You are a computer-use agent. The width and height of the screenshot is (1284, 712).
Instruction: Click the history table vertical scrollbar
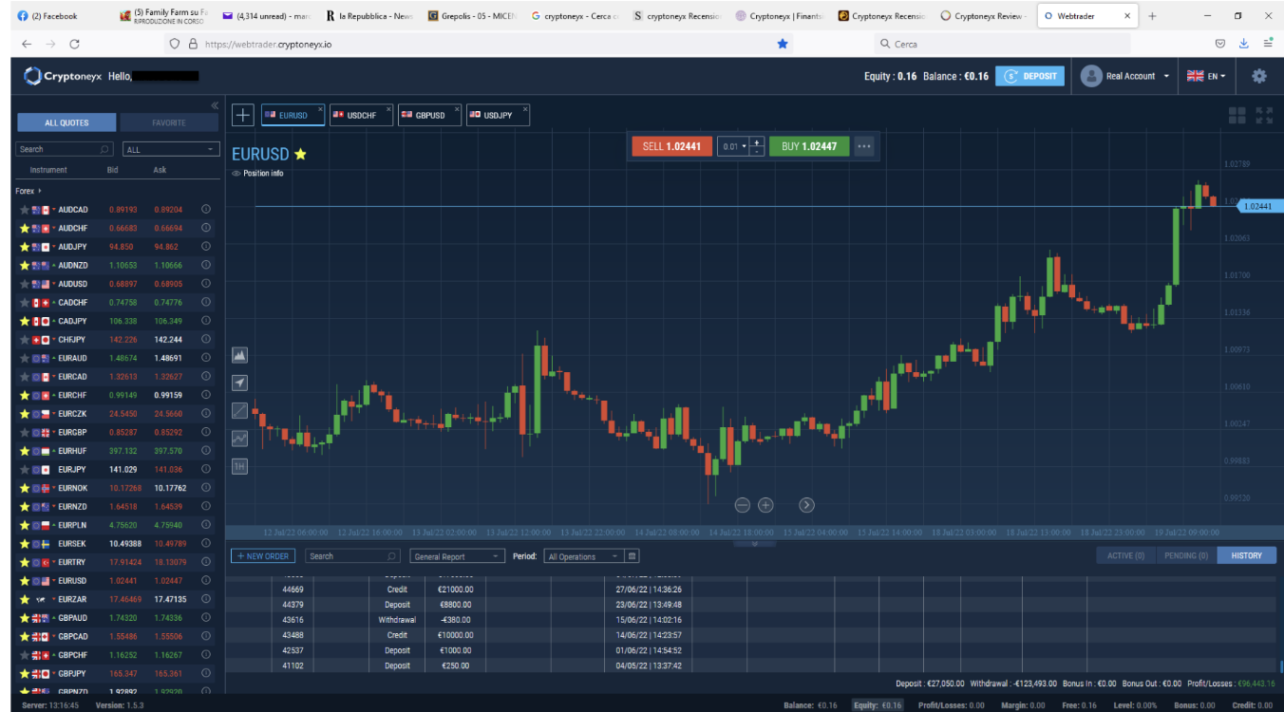[1280, 667]
